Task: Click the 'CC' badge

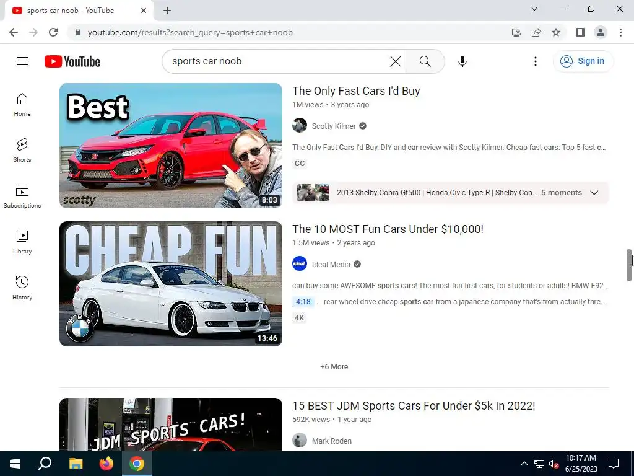Action: tap(300, 164)
